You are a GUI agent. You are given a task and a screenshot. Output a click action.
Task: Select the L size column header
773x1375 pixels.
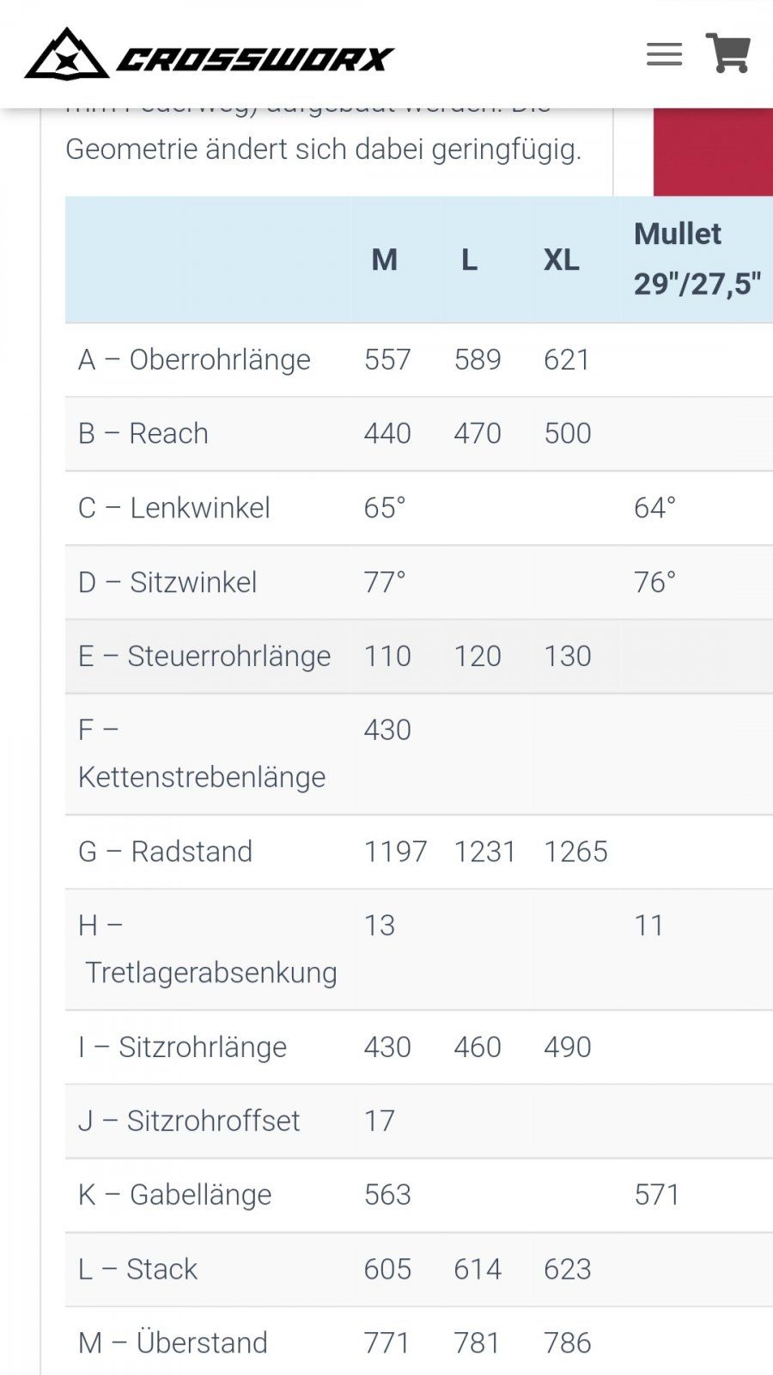(x=469, y=260)
